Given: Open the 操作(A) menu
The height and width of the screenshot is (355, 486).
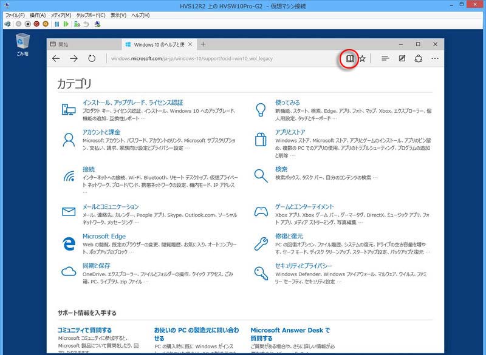Looking at the screenshot, I should (x=38, y=15).
